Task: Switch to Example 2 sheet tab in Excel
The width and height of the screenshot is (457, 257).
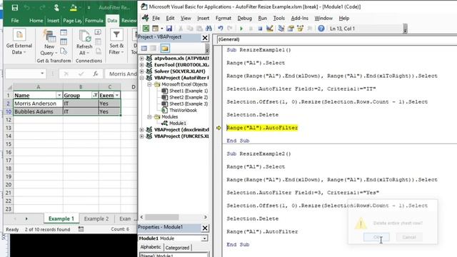Action: tap(96, 219)
